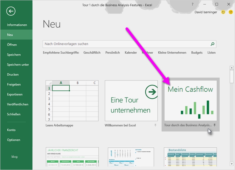Click Schließen to close the workbook
Viewport: 235px width, 170px height.
(16, 114)
